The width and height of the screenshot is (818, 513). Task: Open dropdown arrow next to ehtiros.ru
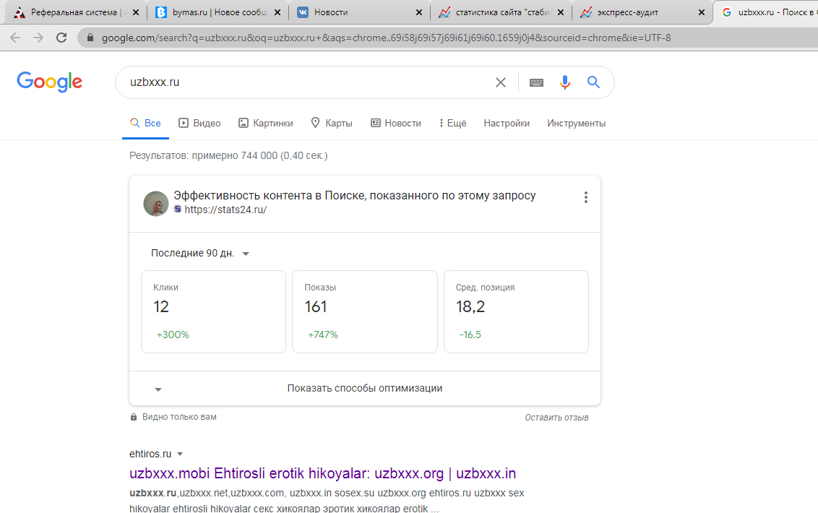coord(180,454)
